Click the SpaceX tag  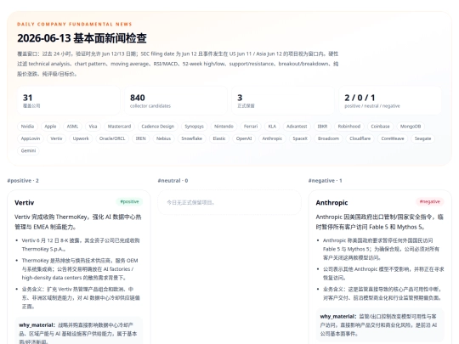300,138
